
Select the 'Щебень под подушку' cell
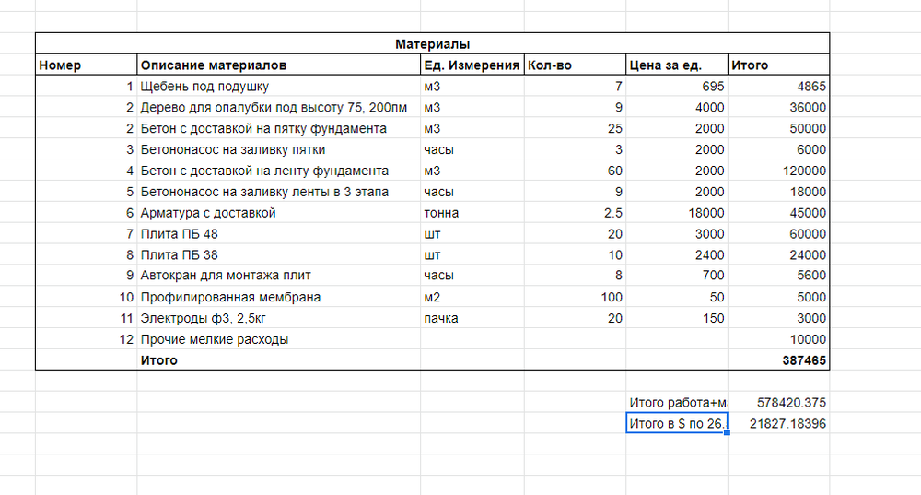pyautogui.click(x=279, y=86)
